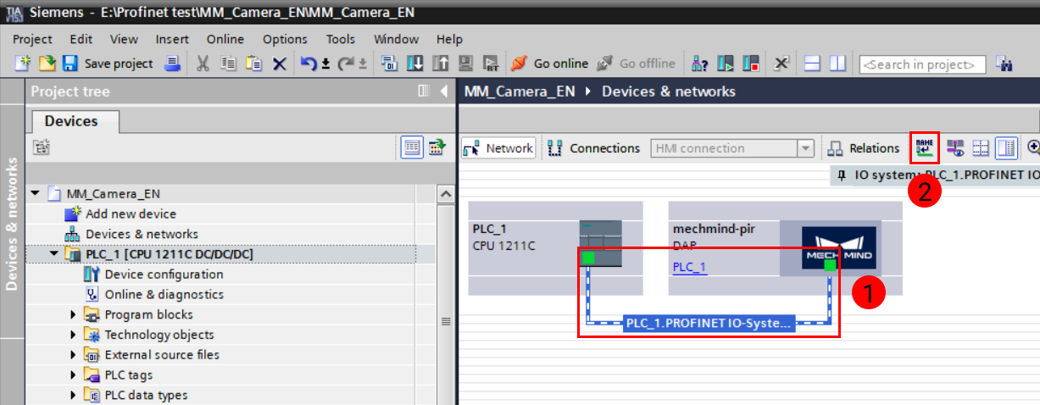Open the Edit menu
The width and height of the screenshot is (1040, 405).
(81, 39)
